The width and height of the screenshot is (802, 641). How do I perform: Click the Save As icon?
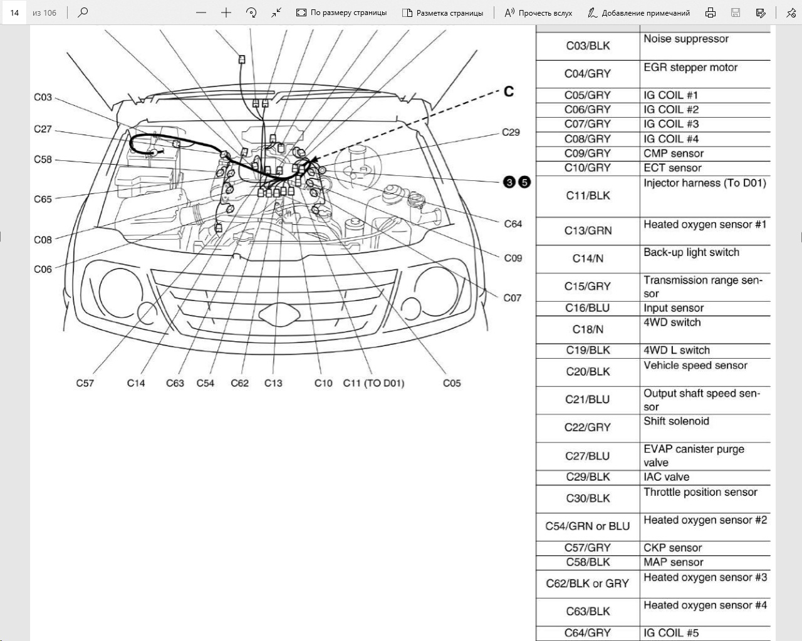click(x=761, y=13)
